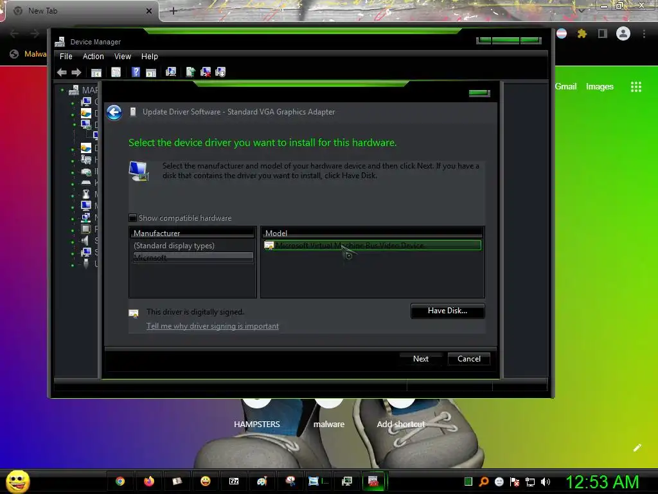The image size is (658, 494).
Task: Click Show/Hide Console Tree toolbar icon
Action: (x=96, y=72)
